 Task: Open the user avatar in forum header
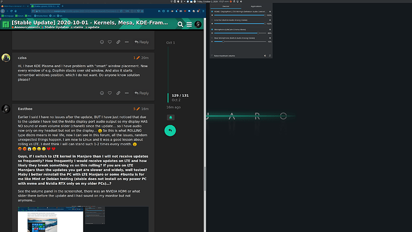coord(198,25)
